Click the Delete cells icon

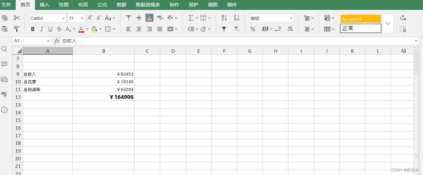pyautogui.click(x=307, y=29)
